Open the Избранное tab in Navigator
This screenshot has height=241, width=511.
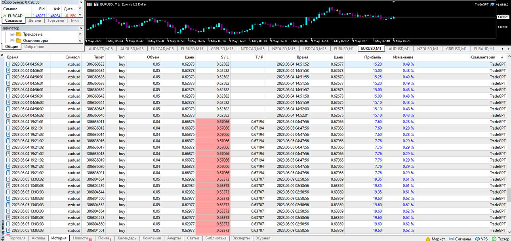tap(34, 47)
